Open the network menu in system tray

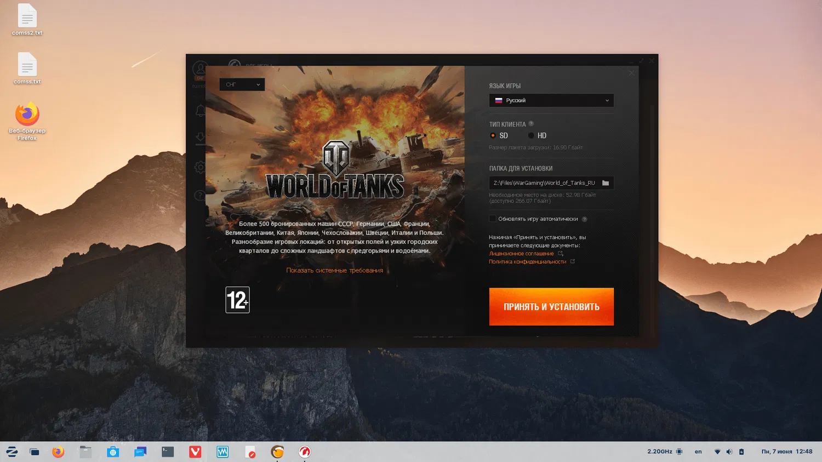coord(717,452)
